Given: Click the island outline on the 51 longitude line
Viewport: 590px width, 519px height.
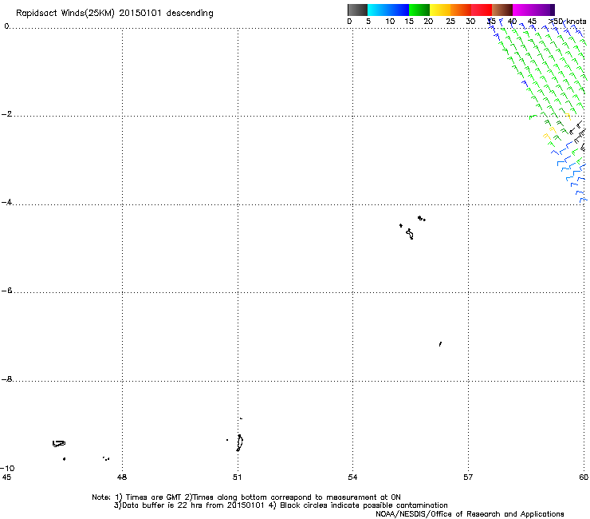Looking at the screenshot, I should pyautogui.click(x=240, y=443).
